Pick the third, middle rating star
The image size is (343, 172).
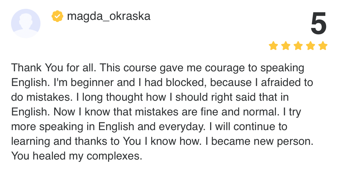[298, 46]
